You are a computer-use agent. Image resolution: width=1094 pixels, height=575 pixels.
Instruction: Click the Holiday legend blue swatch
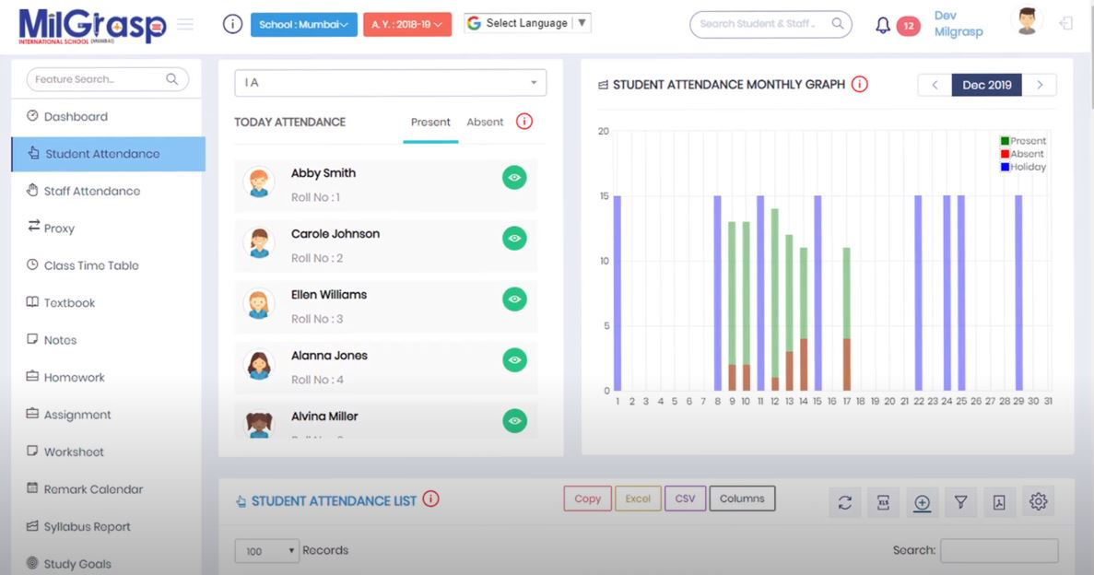pos(1005,167)
